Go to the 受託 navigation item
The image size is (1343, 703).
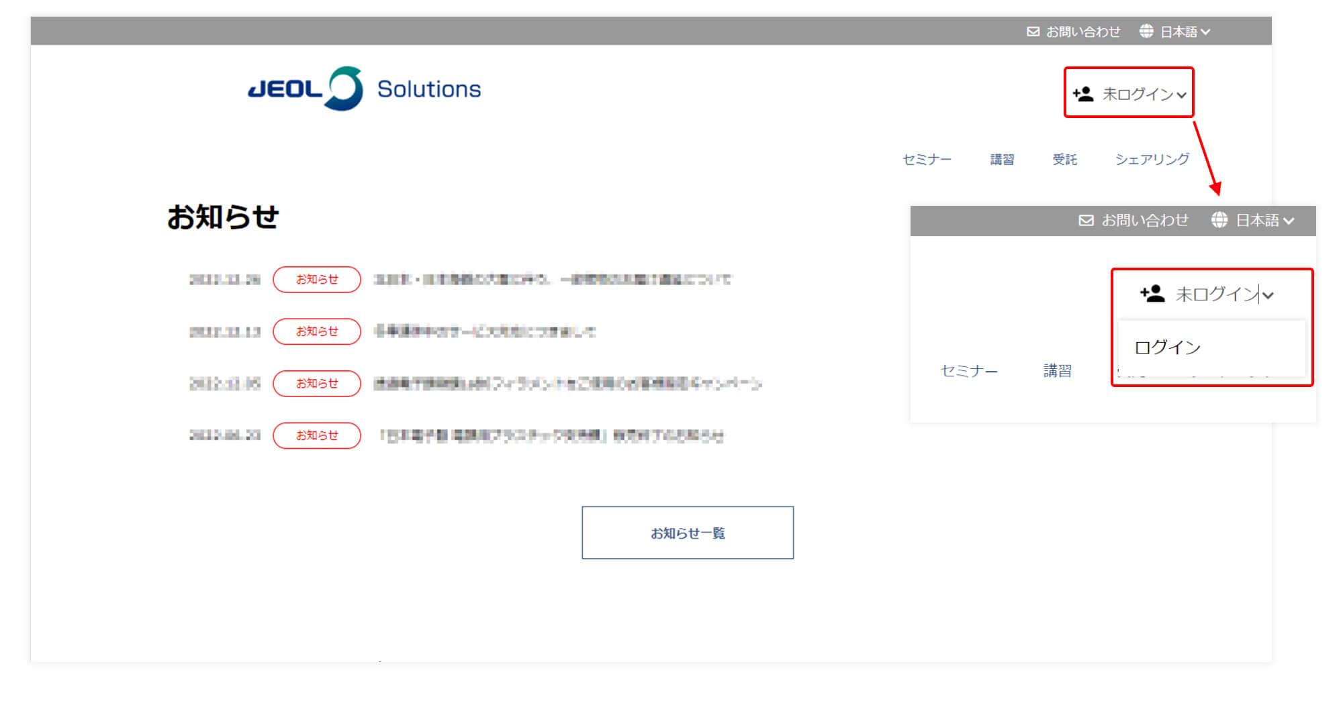1064,160
